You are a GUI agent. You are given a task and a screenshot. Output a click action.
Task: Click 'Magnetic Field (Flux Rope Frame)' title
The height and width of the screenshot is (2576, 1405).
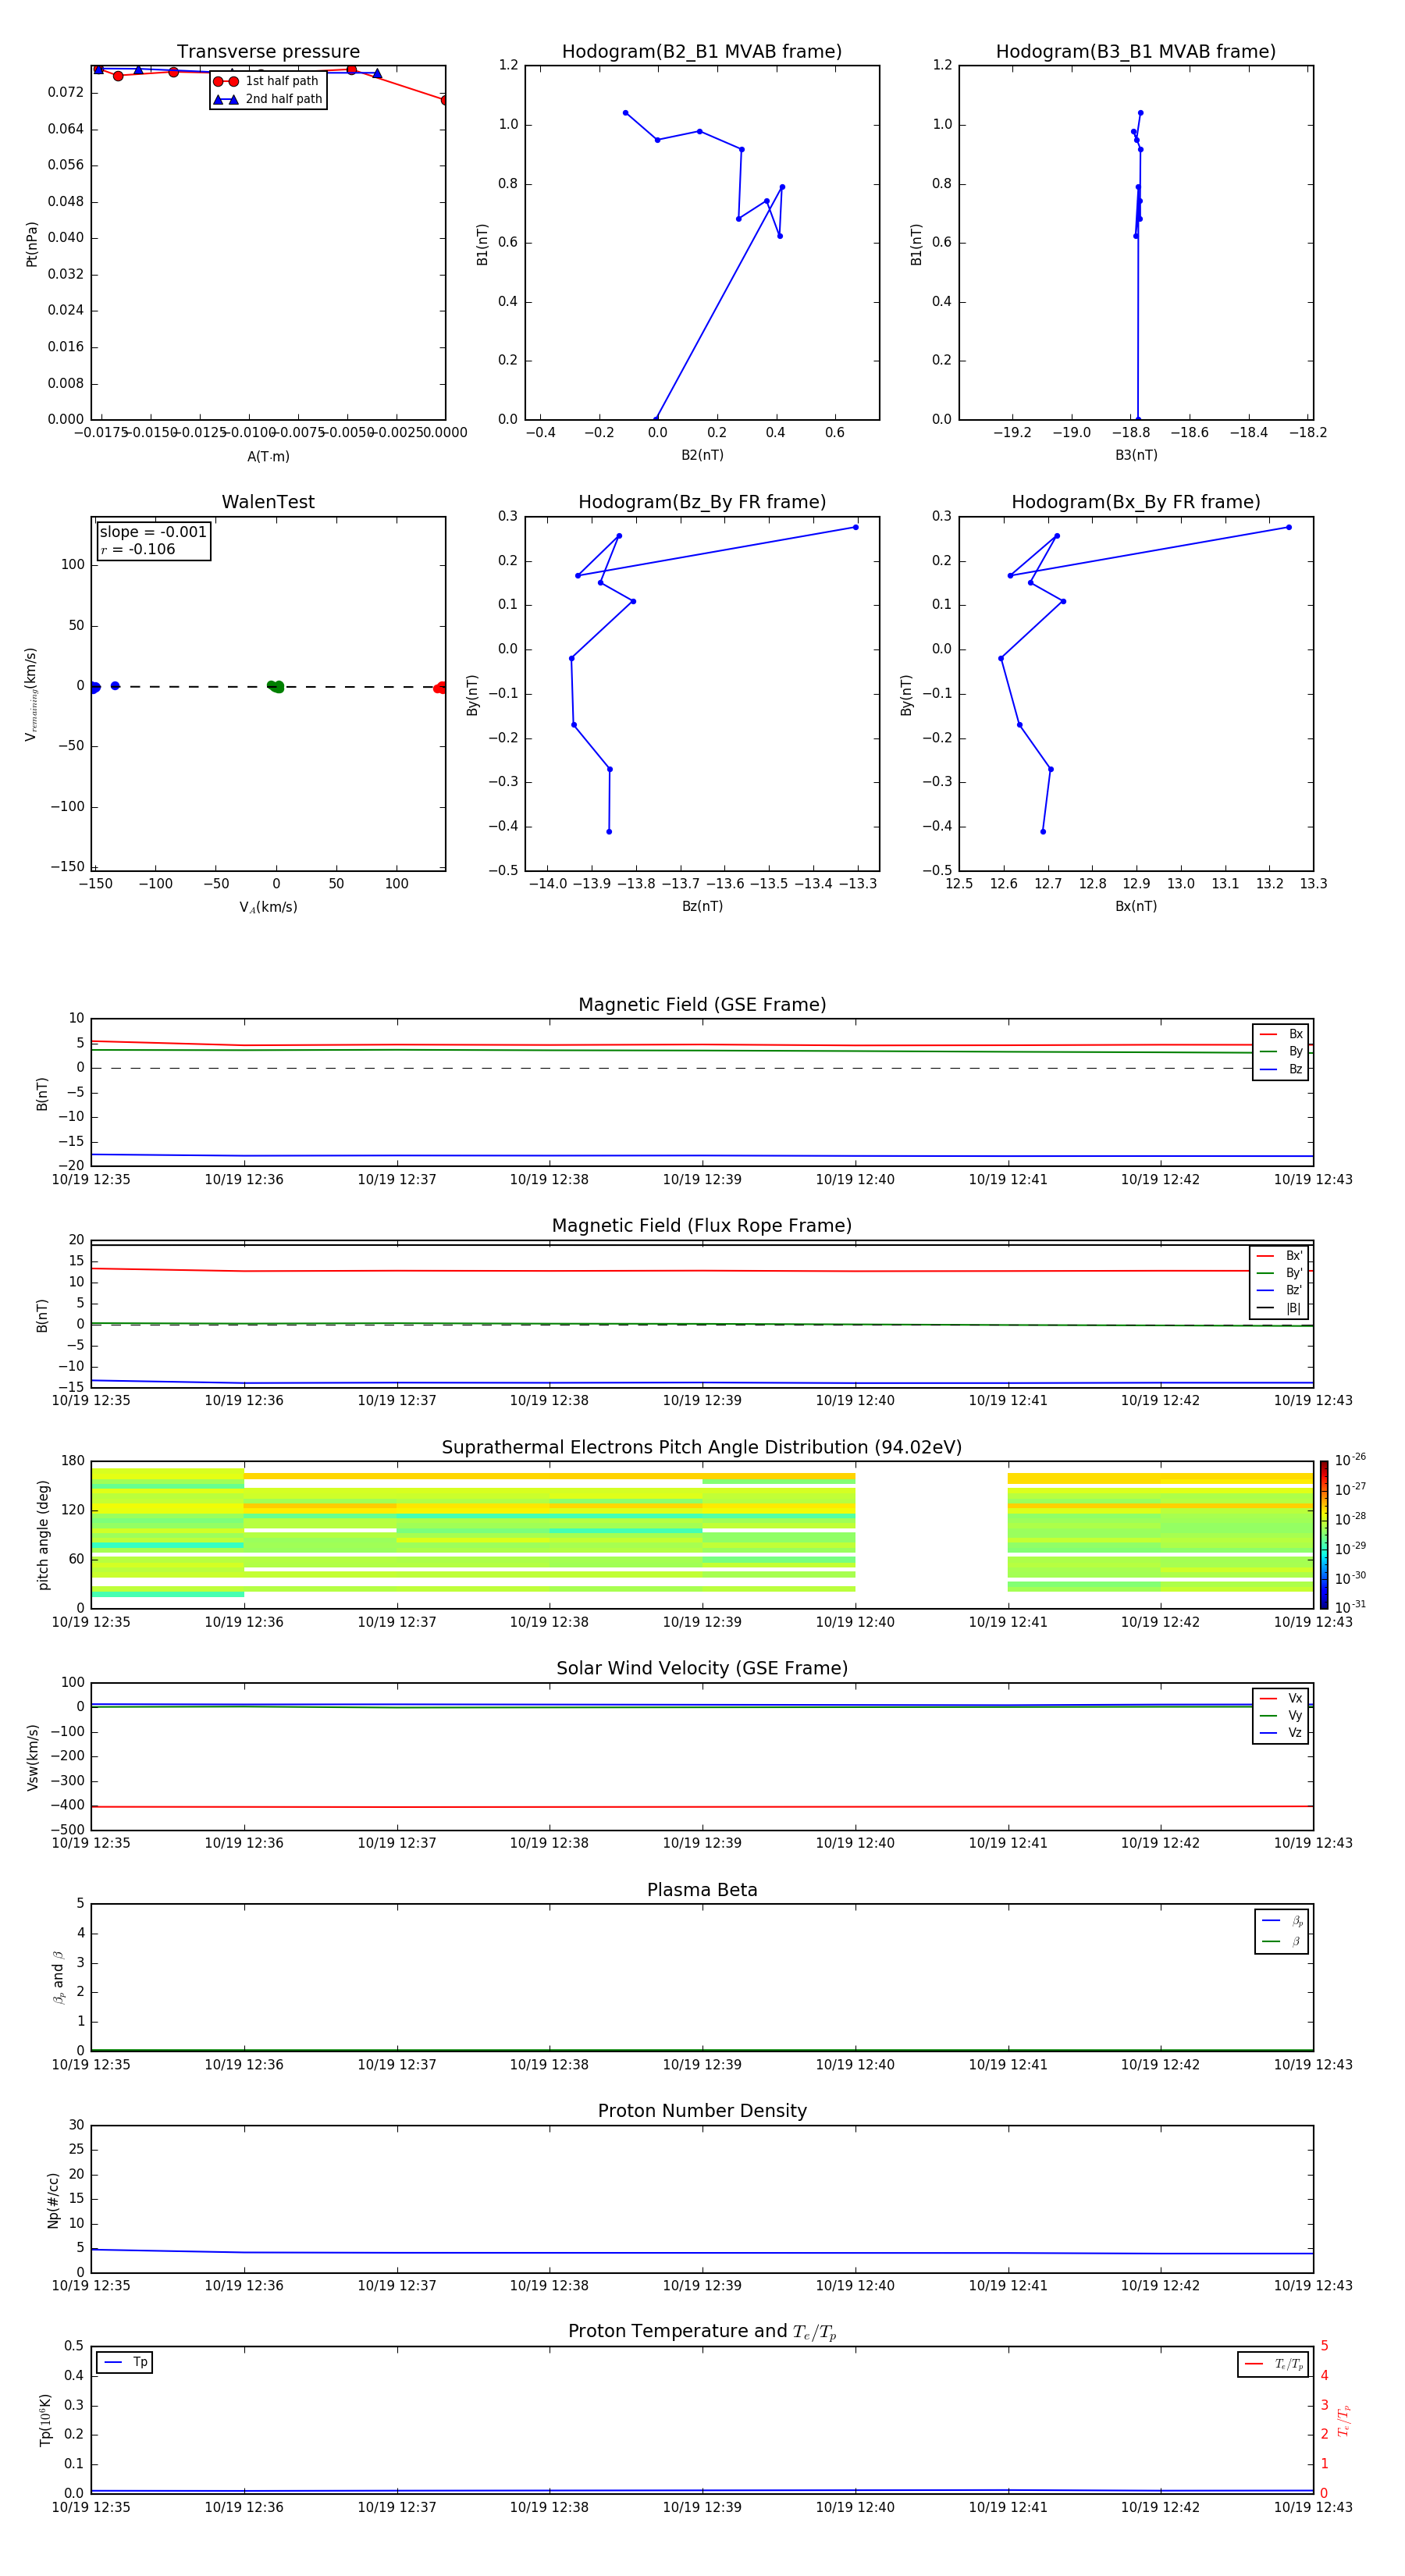[702, 1226]
